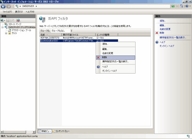Click the コンテンツ ビュー tab icon
This screenshot has width=192, height=139.
[x=54, y=131]
